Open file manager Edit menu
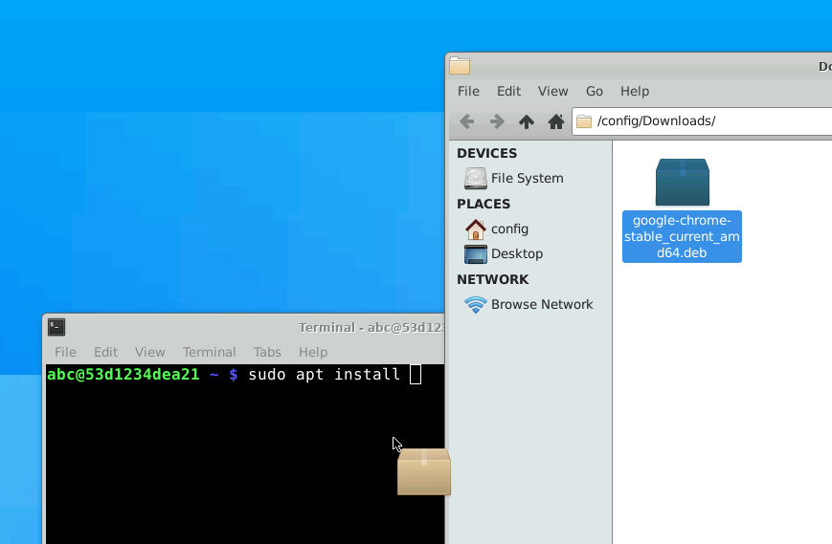Viewport: 832px width, 544px height. 508,91
